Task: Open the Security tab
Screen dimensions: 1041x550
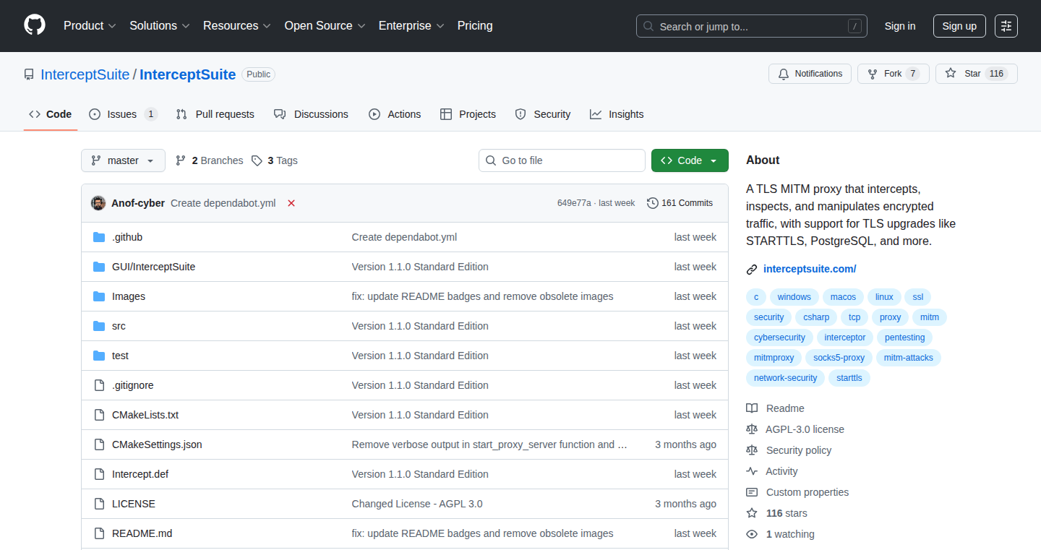Action: 543,114
